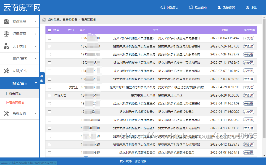Click the 网站首页 house icon
266x165 pixels.
pyautogui.click(x=163, y=7)
